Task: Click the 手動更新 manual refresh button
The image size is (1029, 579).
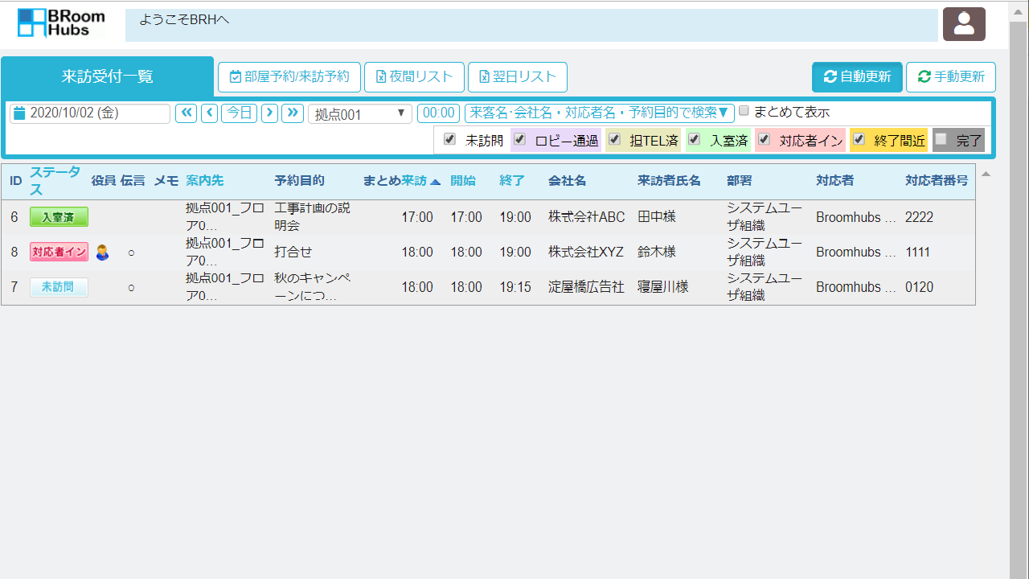Action: pyautogui.click(x=951, y=77)
